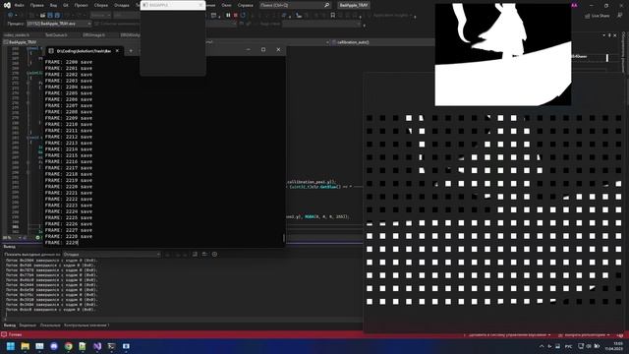Open the Проект menu
The height and width of the screenshot is (354, 629).
point(81,5)
